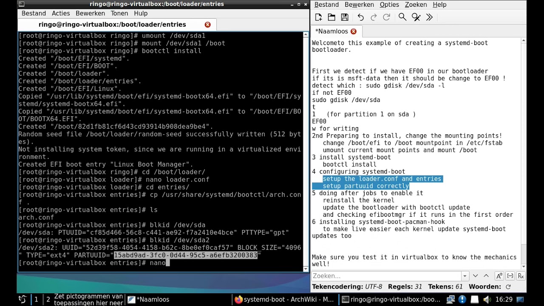The width and height of the screenshot is (544, 306).
Task: Click the 'Regels: 31' status entry
Action: 405,287
